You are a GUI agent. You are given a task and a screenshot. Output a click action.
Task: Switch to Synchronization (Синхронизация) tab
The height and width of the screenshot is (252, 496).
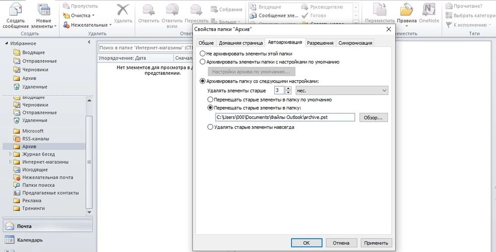pyautogui.click(x=355, y=43)
